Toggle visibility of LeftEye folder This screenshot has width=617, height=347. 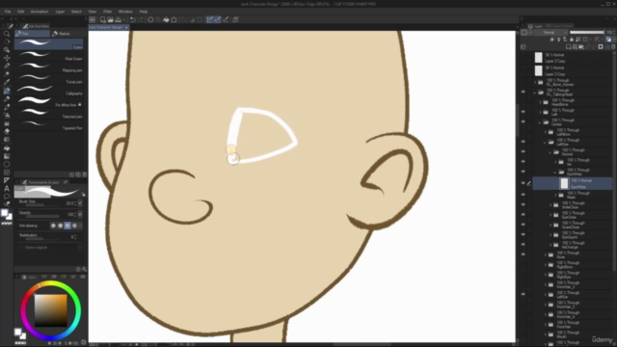(523, 142)
